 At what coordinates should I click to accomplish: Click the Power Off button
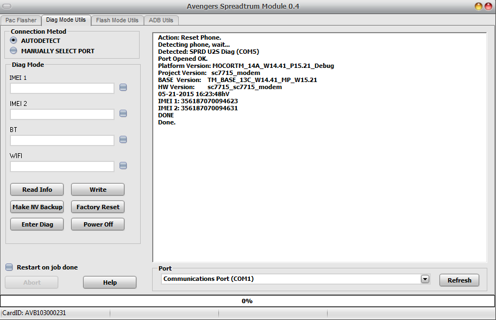pyautogui.click(x=98, y=224)
